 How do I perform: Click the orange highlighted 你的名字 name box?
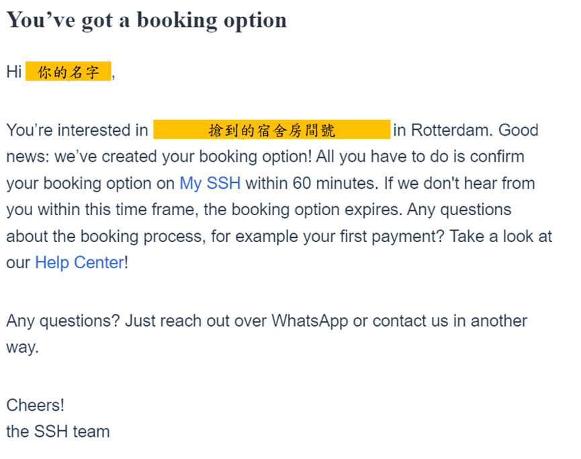(x=69, y=71)
